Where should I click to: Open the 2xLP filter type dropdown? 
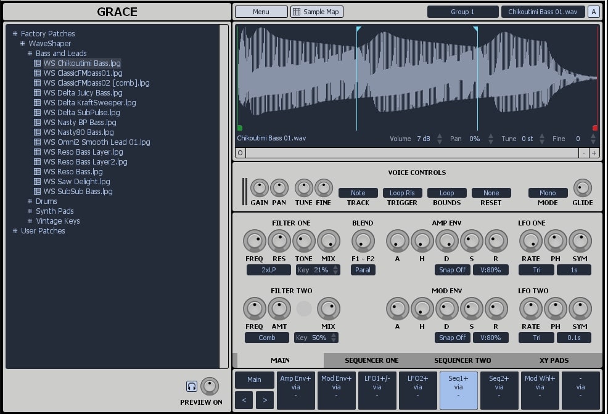[x=268, y=270]
